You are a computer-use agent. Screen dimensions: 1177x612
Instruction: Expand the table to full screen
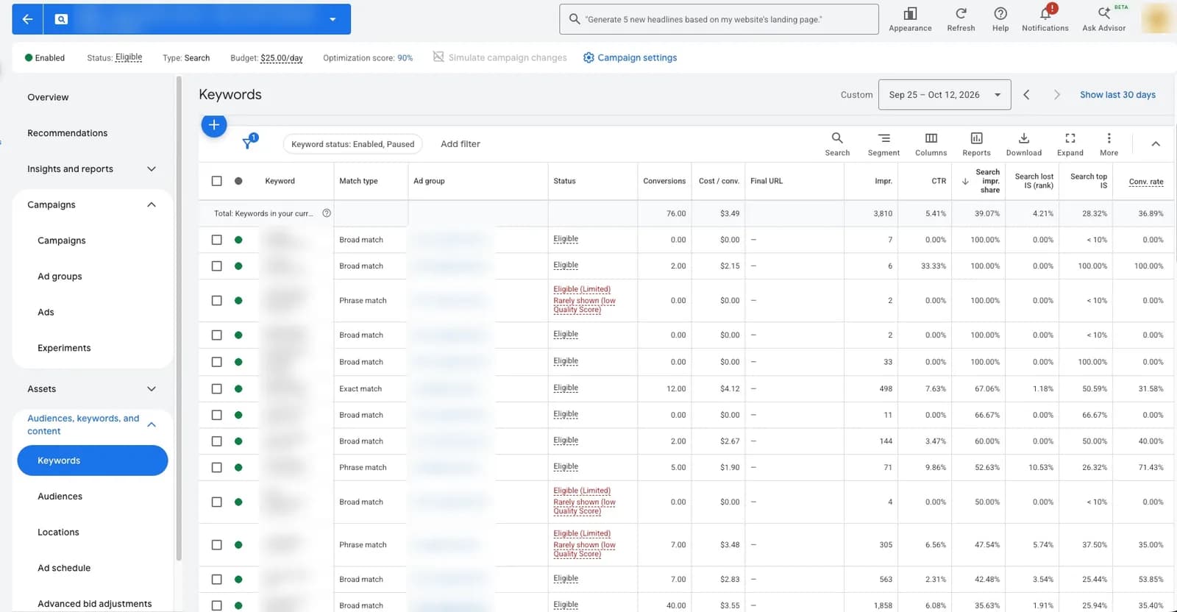(1070, 143)
